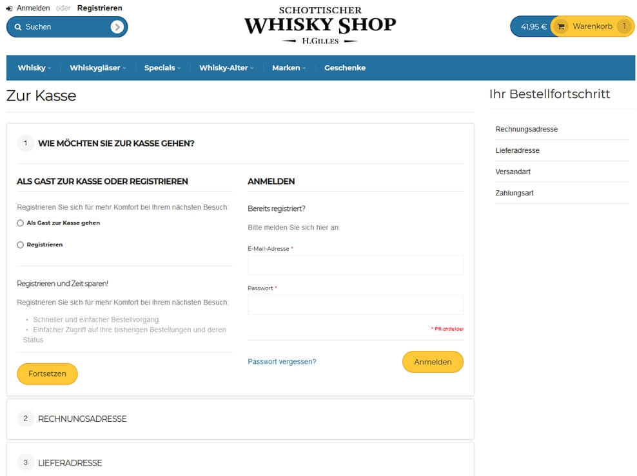Select the Registrieren radio option
637x476 pixels.
tap(21, 244)
